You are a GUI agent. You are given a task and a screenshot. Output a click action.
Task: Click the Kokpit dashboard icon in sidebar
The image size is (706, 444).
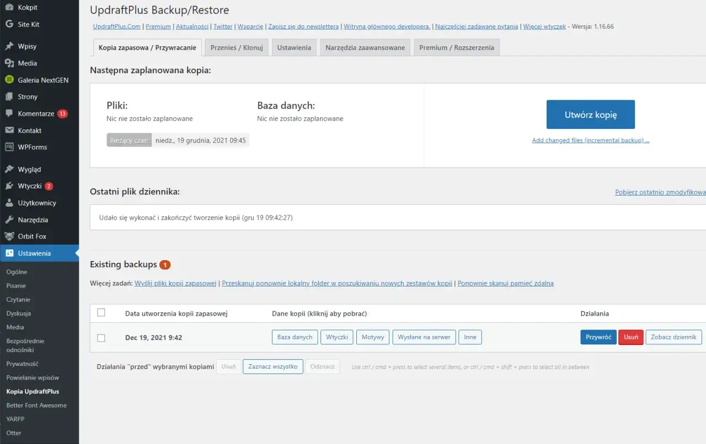(9, 8)
